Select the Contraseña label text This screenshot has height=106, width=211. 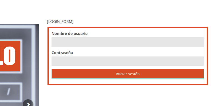click(x=62, y=53)
